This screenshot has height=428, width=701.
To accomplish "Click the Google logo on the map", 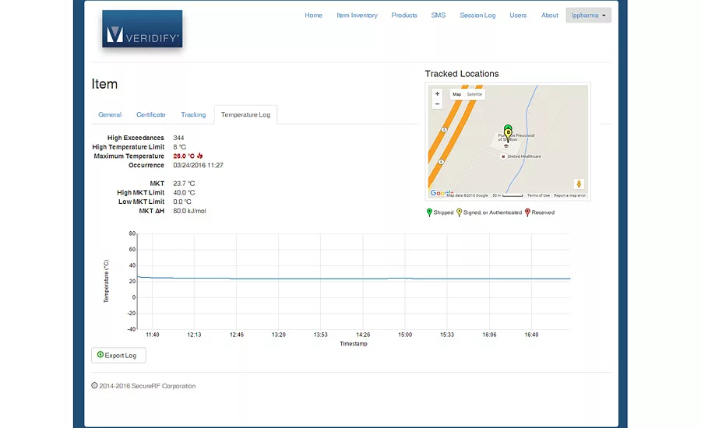I will coord(442,192).
